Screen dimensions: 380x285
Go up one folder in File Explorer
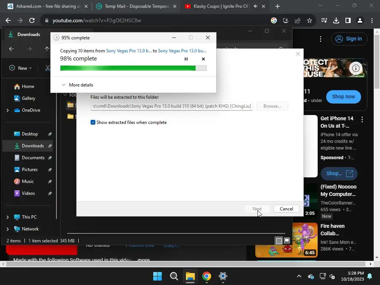(x=47, y=49)
